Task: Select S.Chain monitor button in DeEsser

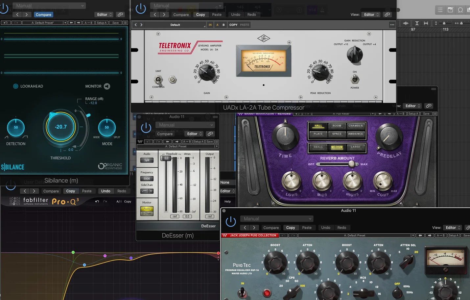Action: tap(147, 213)
